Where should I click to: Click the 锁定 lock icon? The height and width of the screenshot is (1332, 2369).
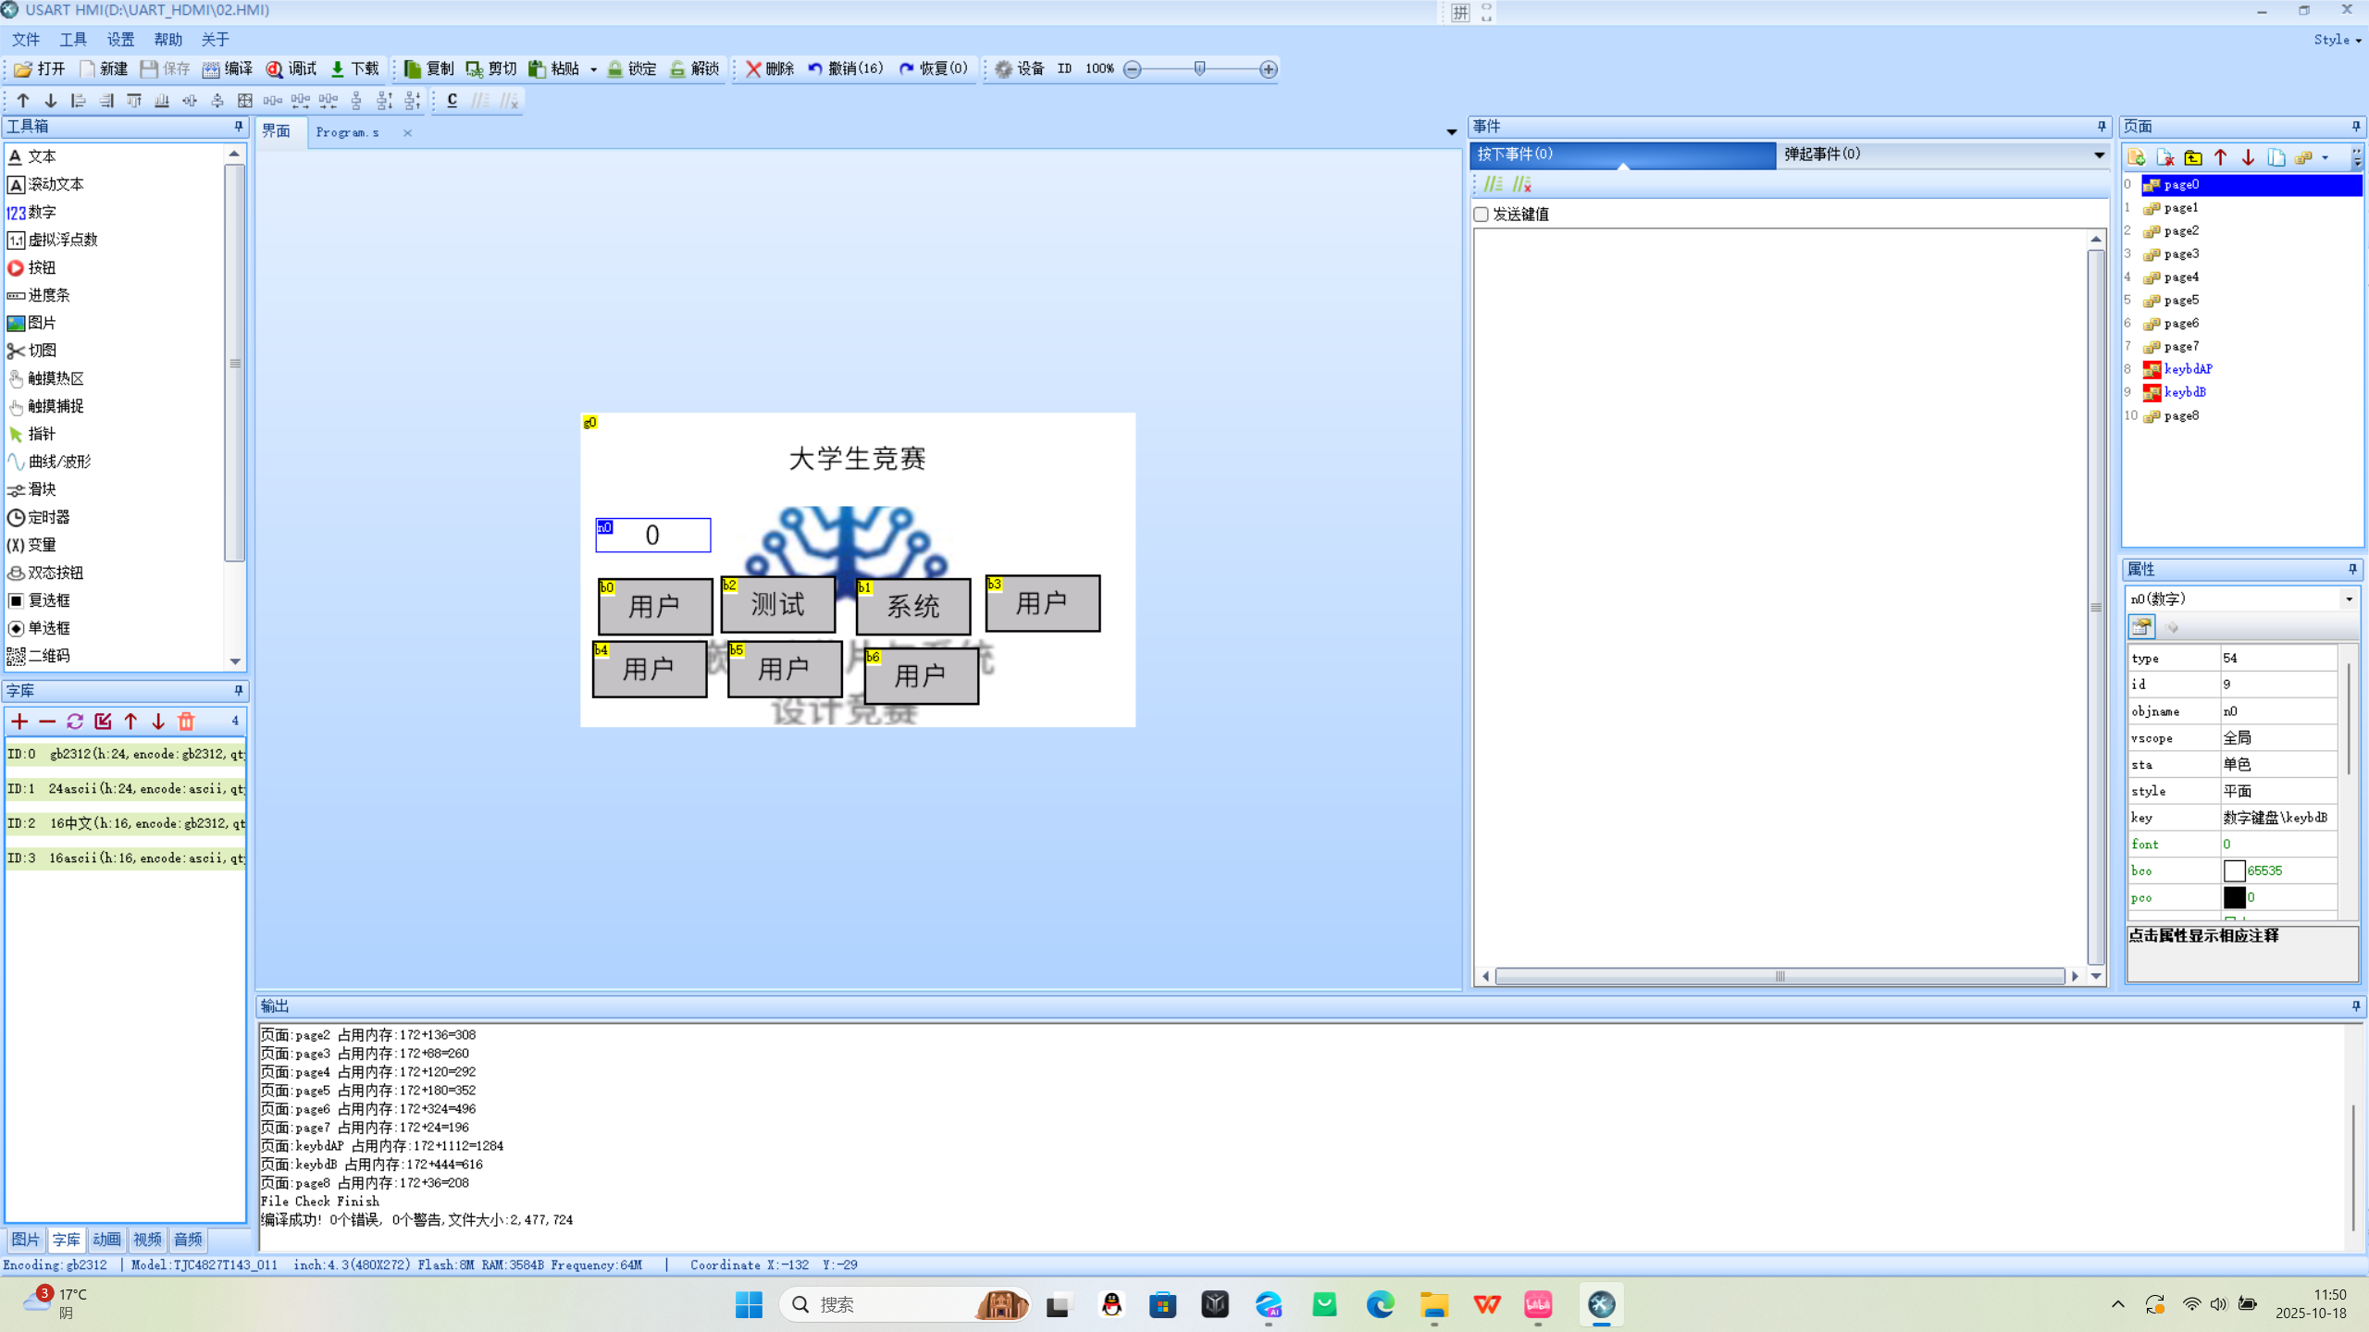pyautogui.click(x=615, y=69)
